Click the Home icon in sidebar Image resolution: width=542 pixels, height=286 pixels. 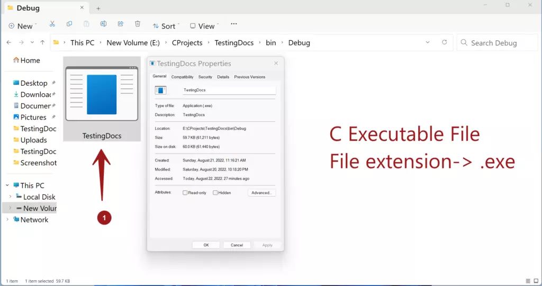pos(16,60)
